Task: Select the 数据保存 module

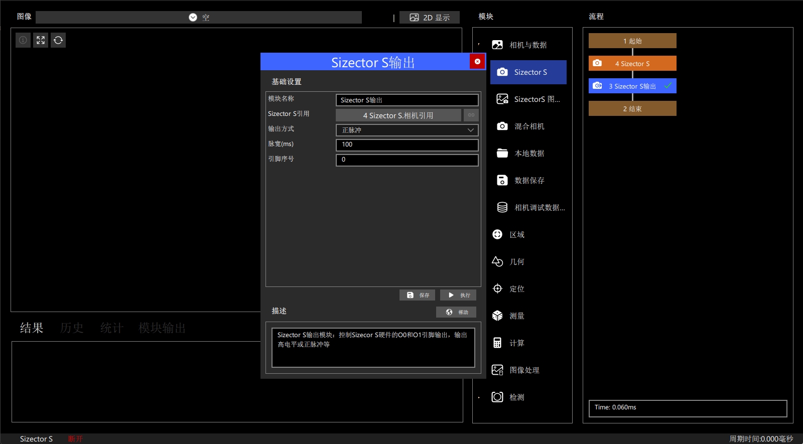Action: 528,181
